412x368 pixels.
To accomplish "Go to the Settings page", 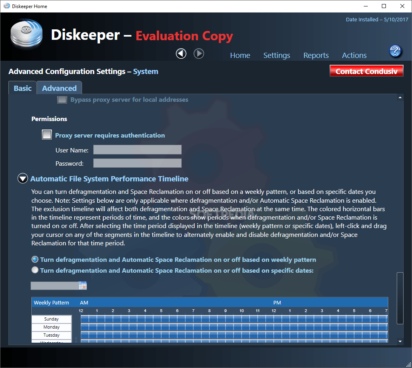I will pyautogui.click(x=277, y=55).
